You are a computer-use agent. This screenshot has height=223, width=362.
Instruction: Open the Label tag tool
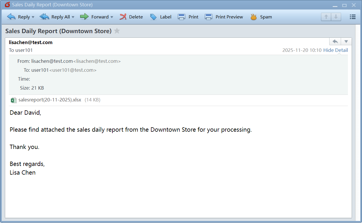click(161, 17)
